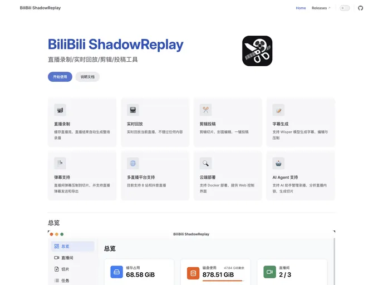Click the 总览 section heading above the screenshot
Screen dimensions: 383x285
(x=54, y=223)
